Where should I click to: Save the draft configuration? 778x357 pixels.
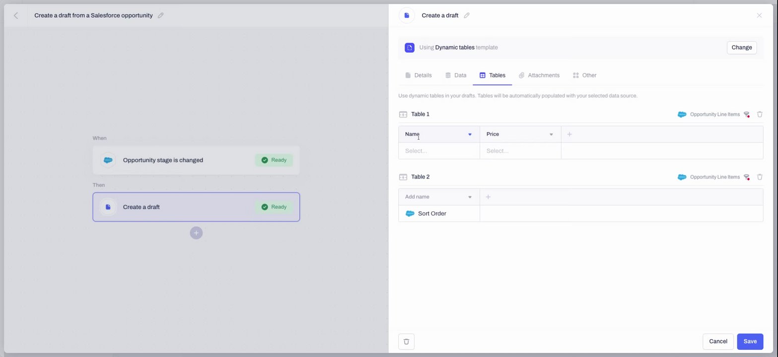tap(750, 341)
